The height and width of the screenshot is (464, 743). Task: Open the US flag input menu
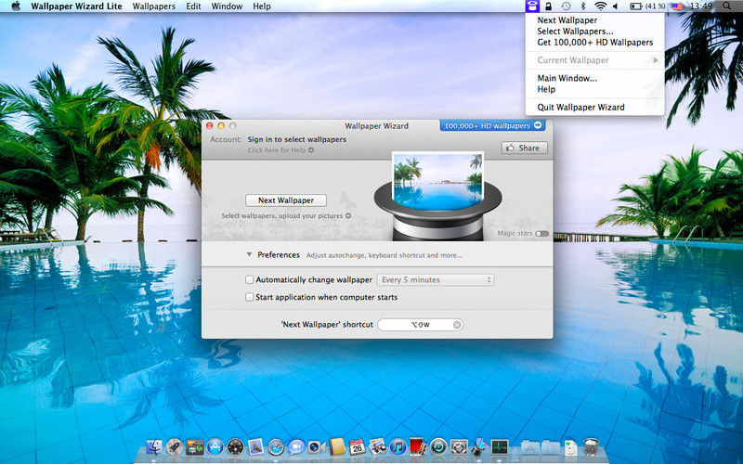click(x=677, y=6)
